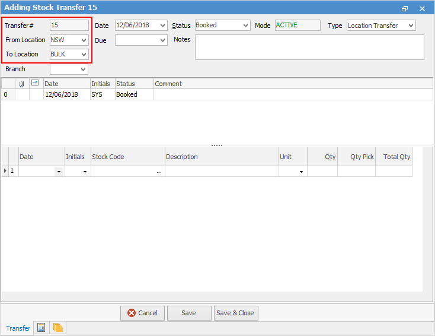Expand the From Location dropdown
The height and width of the screenshot is (336, 435).
coord(84,40)
